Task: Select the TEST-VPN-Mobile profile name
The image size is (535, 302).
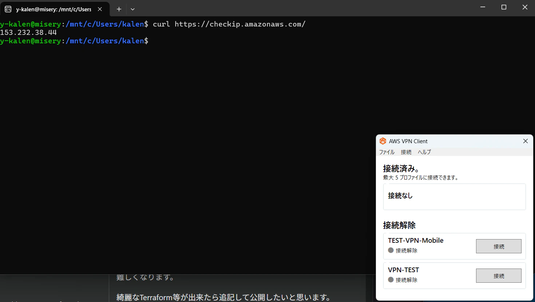Action: pyautogui.click(x=416, y=240)
